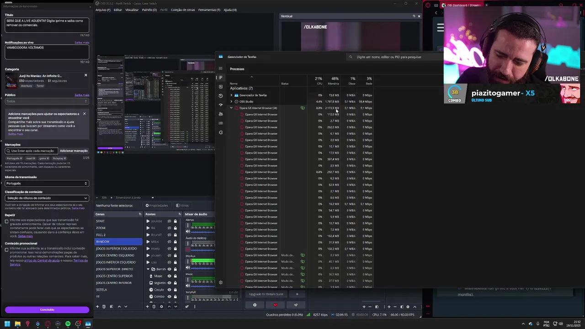Open Task Manager Services sidebar icon

[221, 133]
